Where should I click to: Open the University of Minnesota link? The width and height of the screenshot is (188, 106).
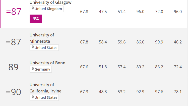42,38
